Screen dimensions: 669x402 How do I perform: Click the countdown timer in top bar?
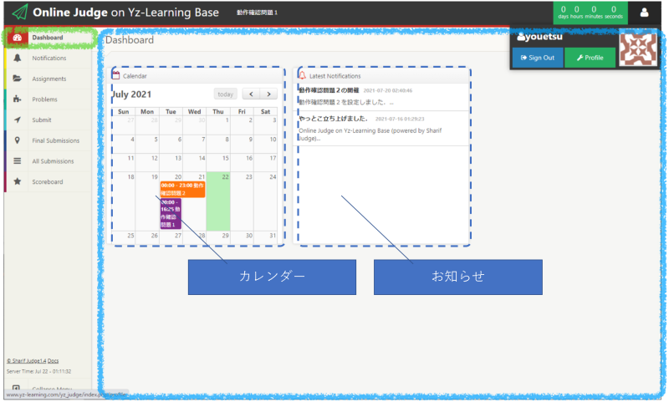pos(590,13)
